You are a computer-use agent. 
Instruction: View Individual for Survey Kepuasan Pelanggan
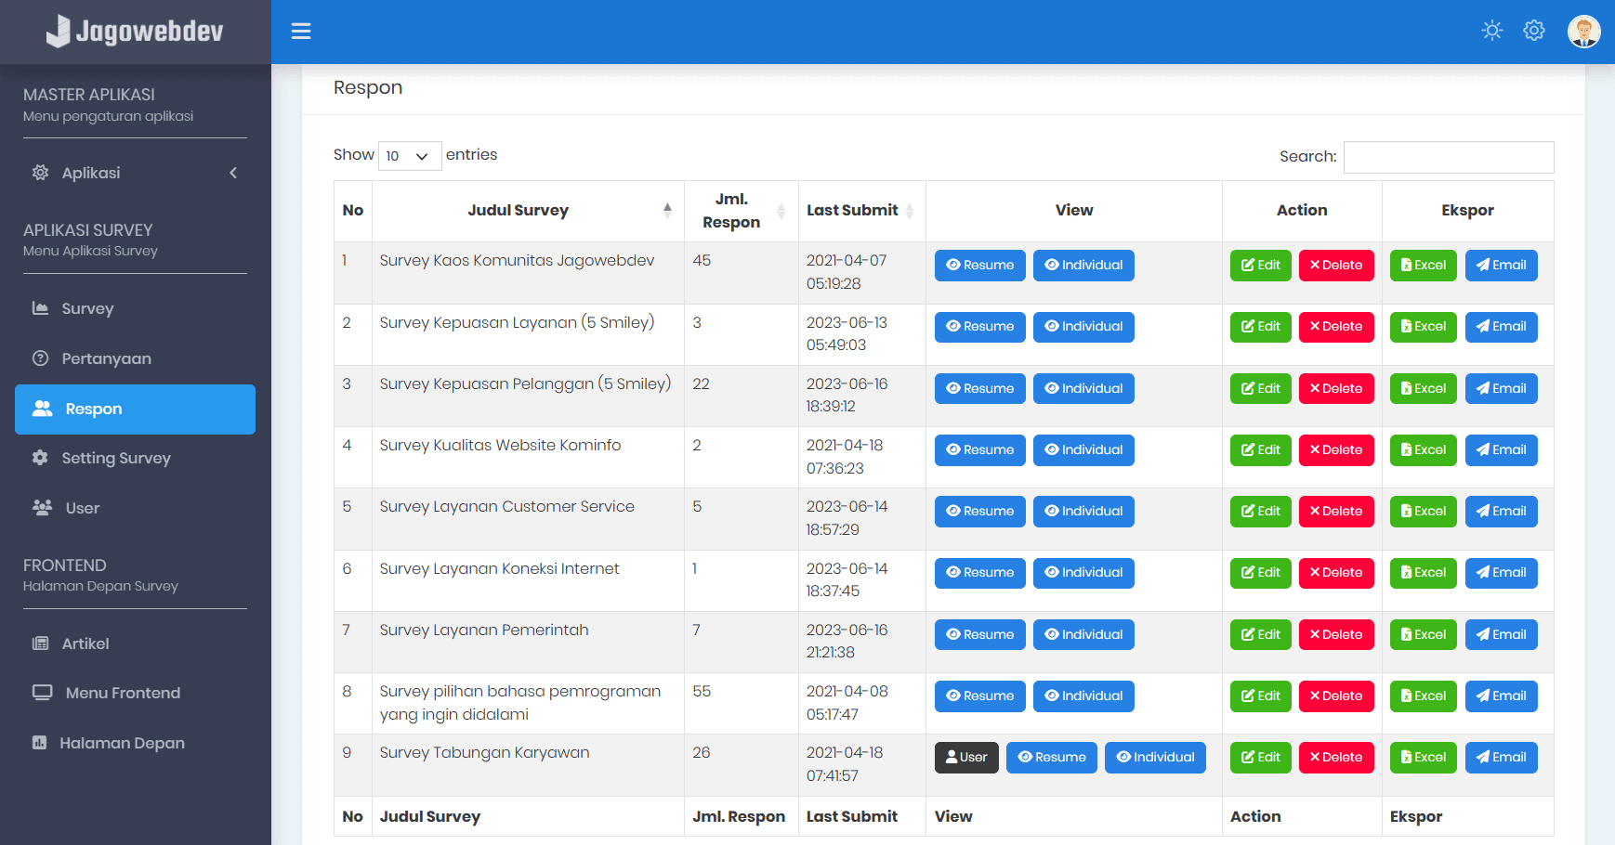1083,388
